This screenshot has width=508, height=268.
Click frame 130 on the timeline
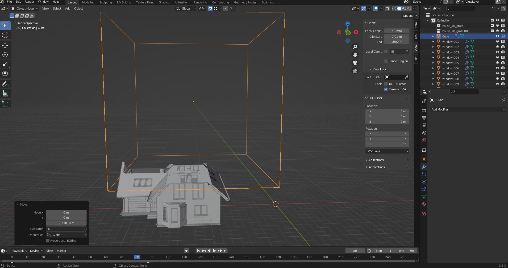click(x=215, y=257)
